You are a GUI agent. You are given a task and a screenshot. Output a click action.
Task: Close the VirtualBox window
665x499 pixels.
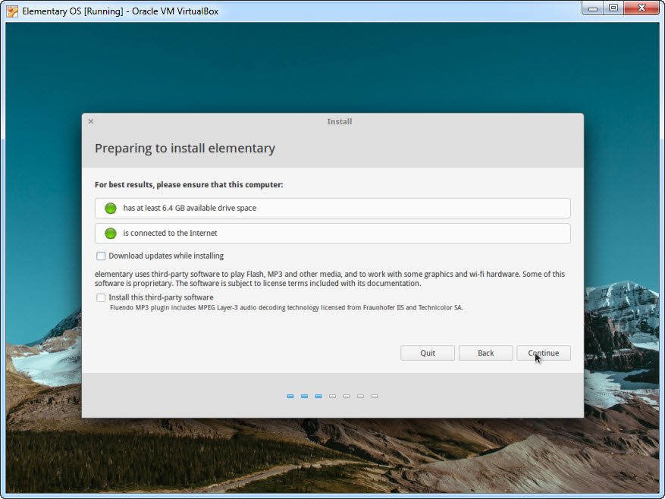coord(641,8)
